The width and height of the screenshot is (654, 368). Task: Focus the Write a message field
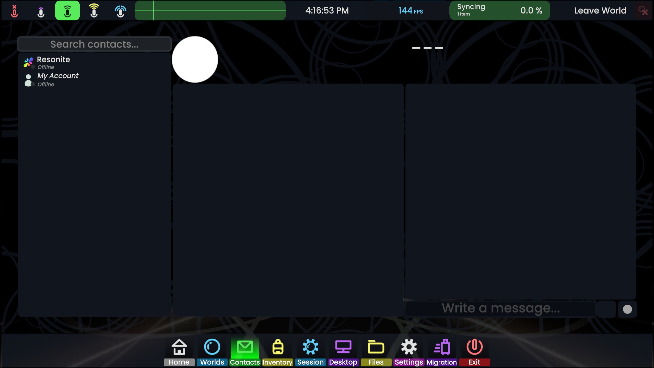click(x=501, y=308)
